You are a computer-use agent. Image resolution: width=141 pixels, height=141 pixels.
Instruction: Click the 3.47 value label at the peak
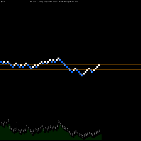pyautogui.click(x=59, y=122)
